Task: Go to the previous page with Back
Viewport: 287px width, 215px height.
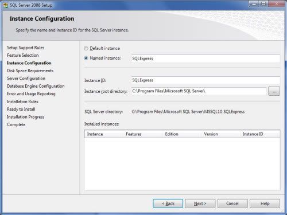Action: [x=168, y=204]
